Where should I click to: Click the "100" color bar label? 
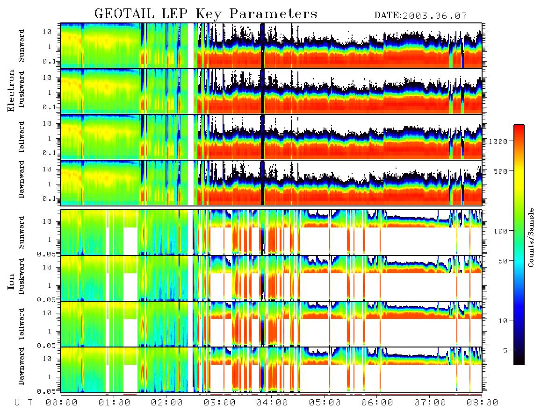pyautogui.click(x=501, y=231)
